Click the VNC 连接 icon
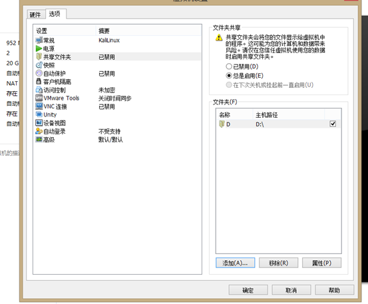This screenshot has height=304, width=368. 39,106
